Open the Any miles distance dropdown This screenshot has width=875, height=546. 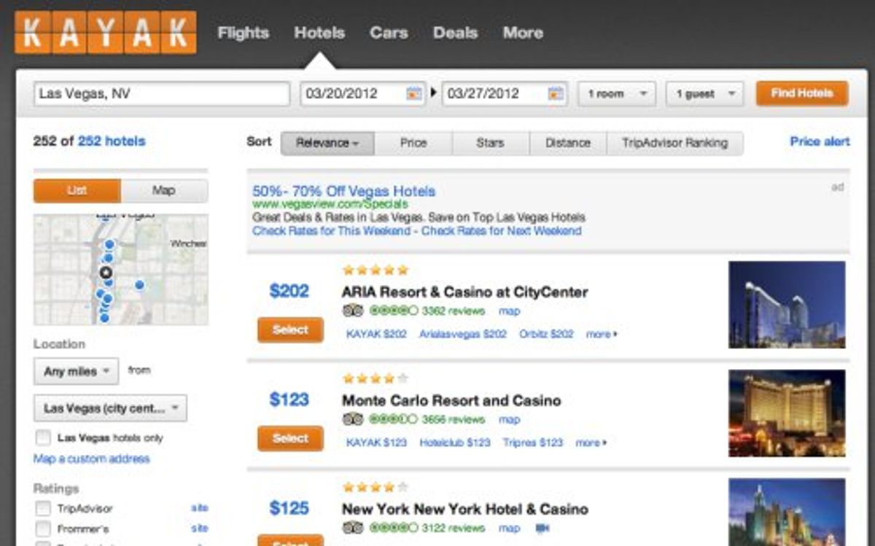coord(75,371)
